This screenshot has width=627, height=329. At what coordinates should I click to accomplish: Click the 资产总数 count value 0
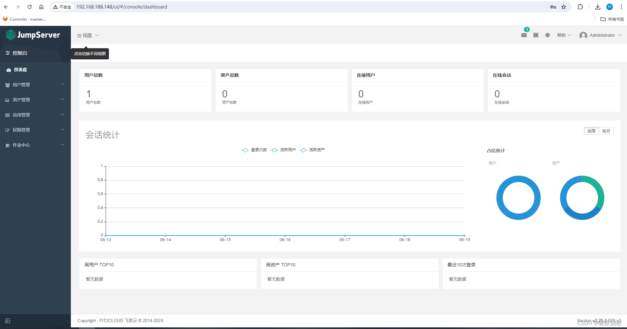(x=225, y=94)
